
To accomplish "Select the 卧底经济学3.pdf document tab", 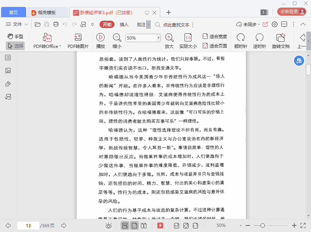I will pyautogui.click(x=106, y=12).
